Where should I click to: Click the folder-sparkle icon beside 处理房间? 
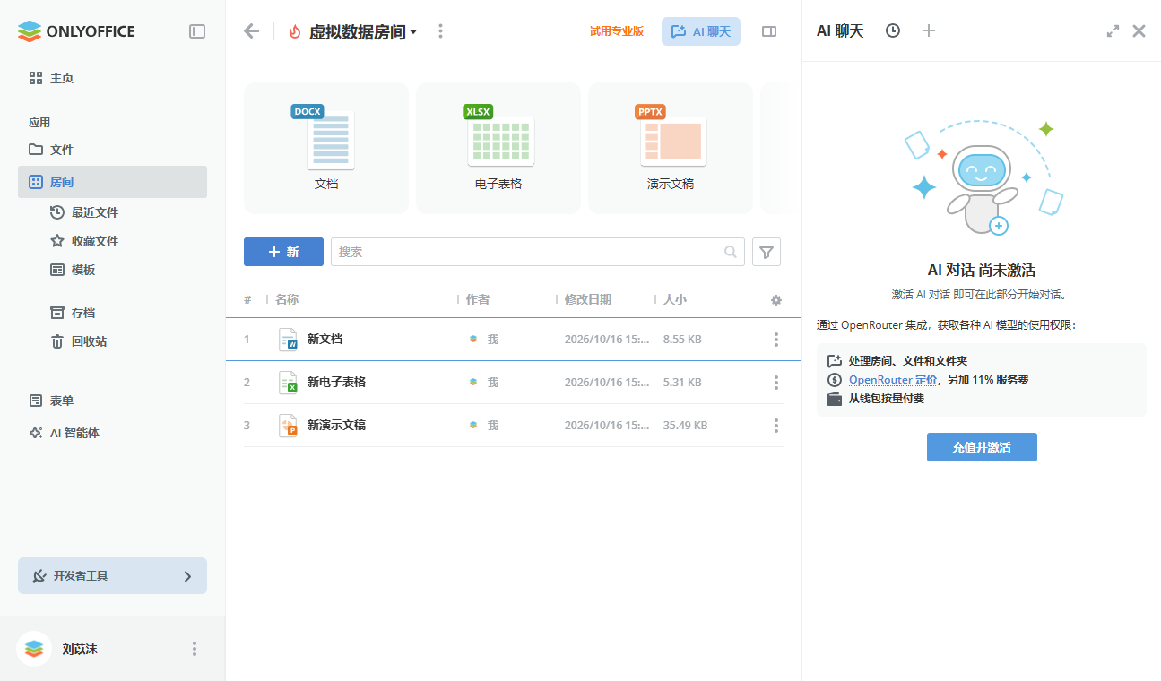click(x=835, y=361)
